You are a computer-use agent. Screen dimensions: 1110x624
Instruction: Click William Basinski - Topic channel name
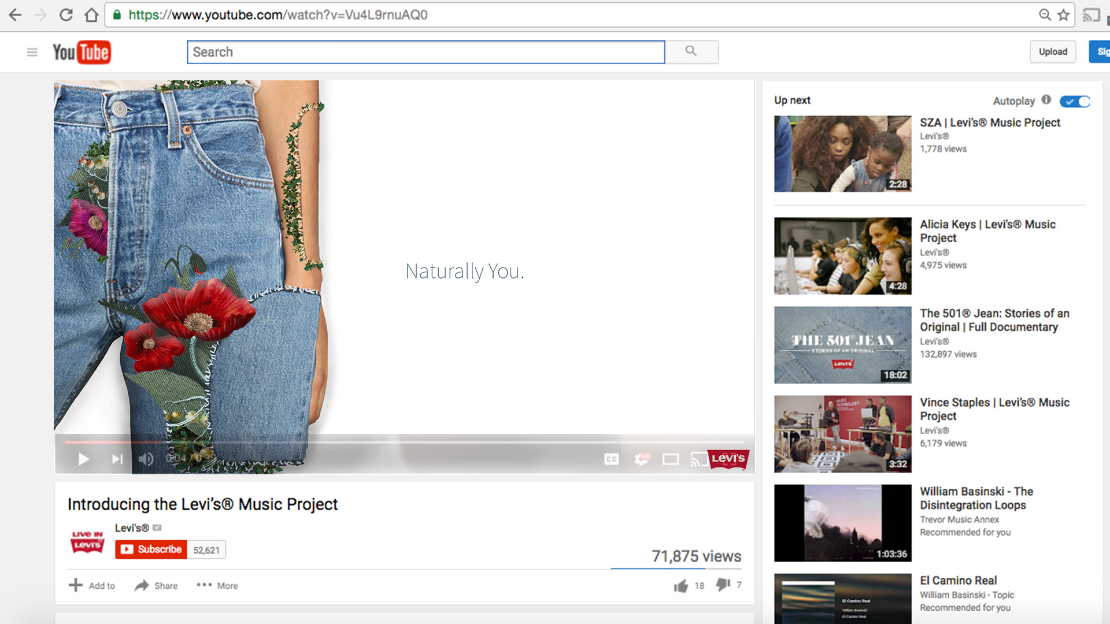967,595
